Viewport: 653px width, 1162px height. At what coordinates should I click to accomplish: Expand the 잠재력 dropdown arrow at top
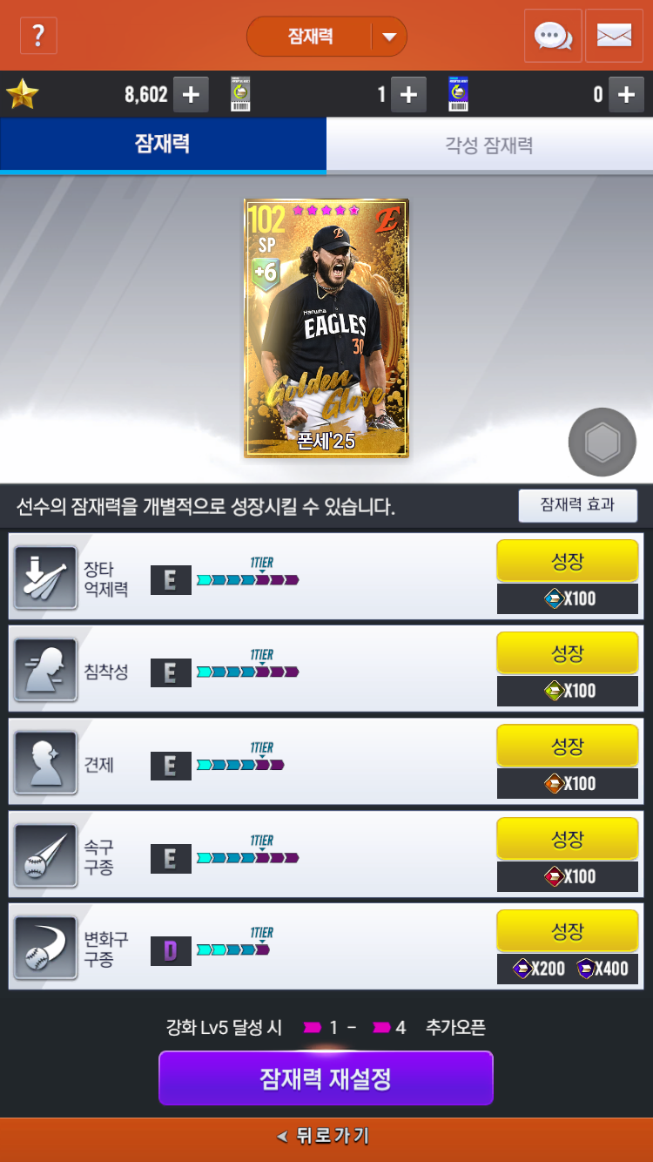389,37
